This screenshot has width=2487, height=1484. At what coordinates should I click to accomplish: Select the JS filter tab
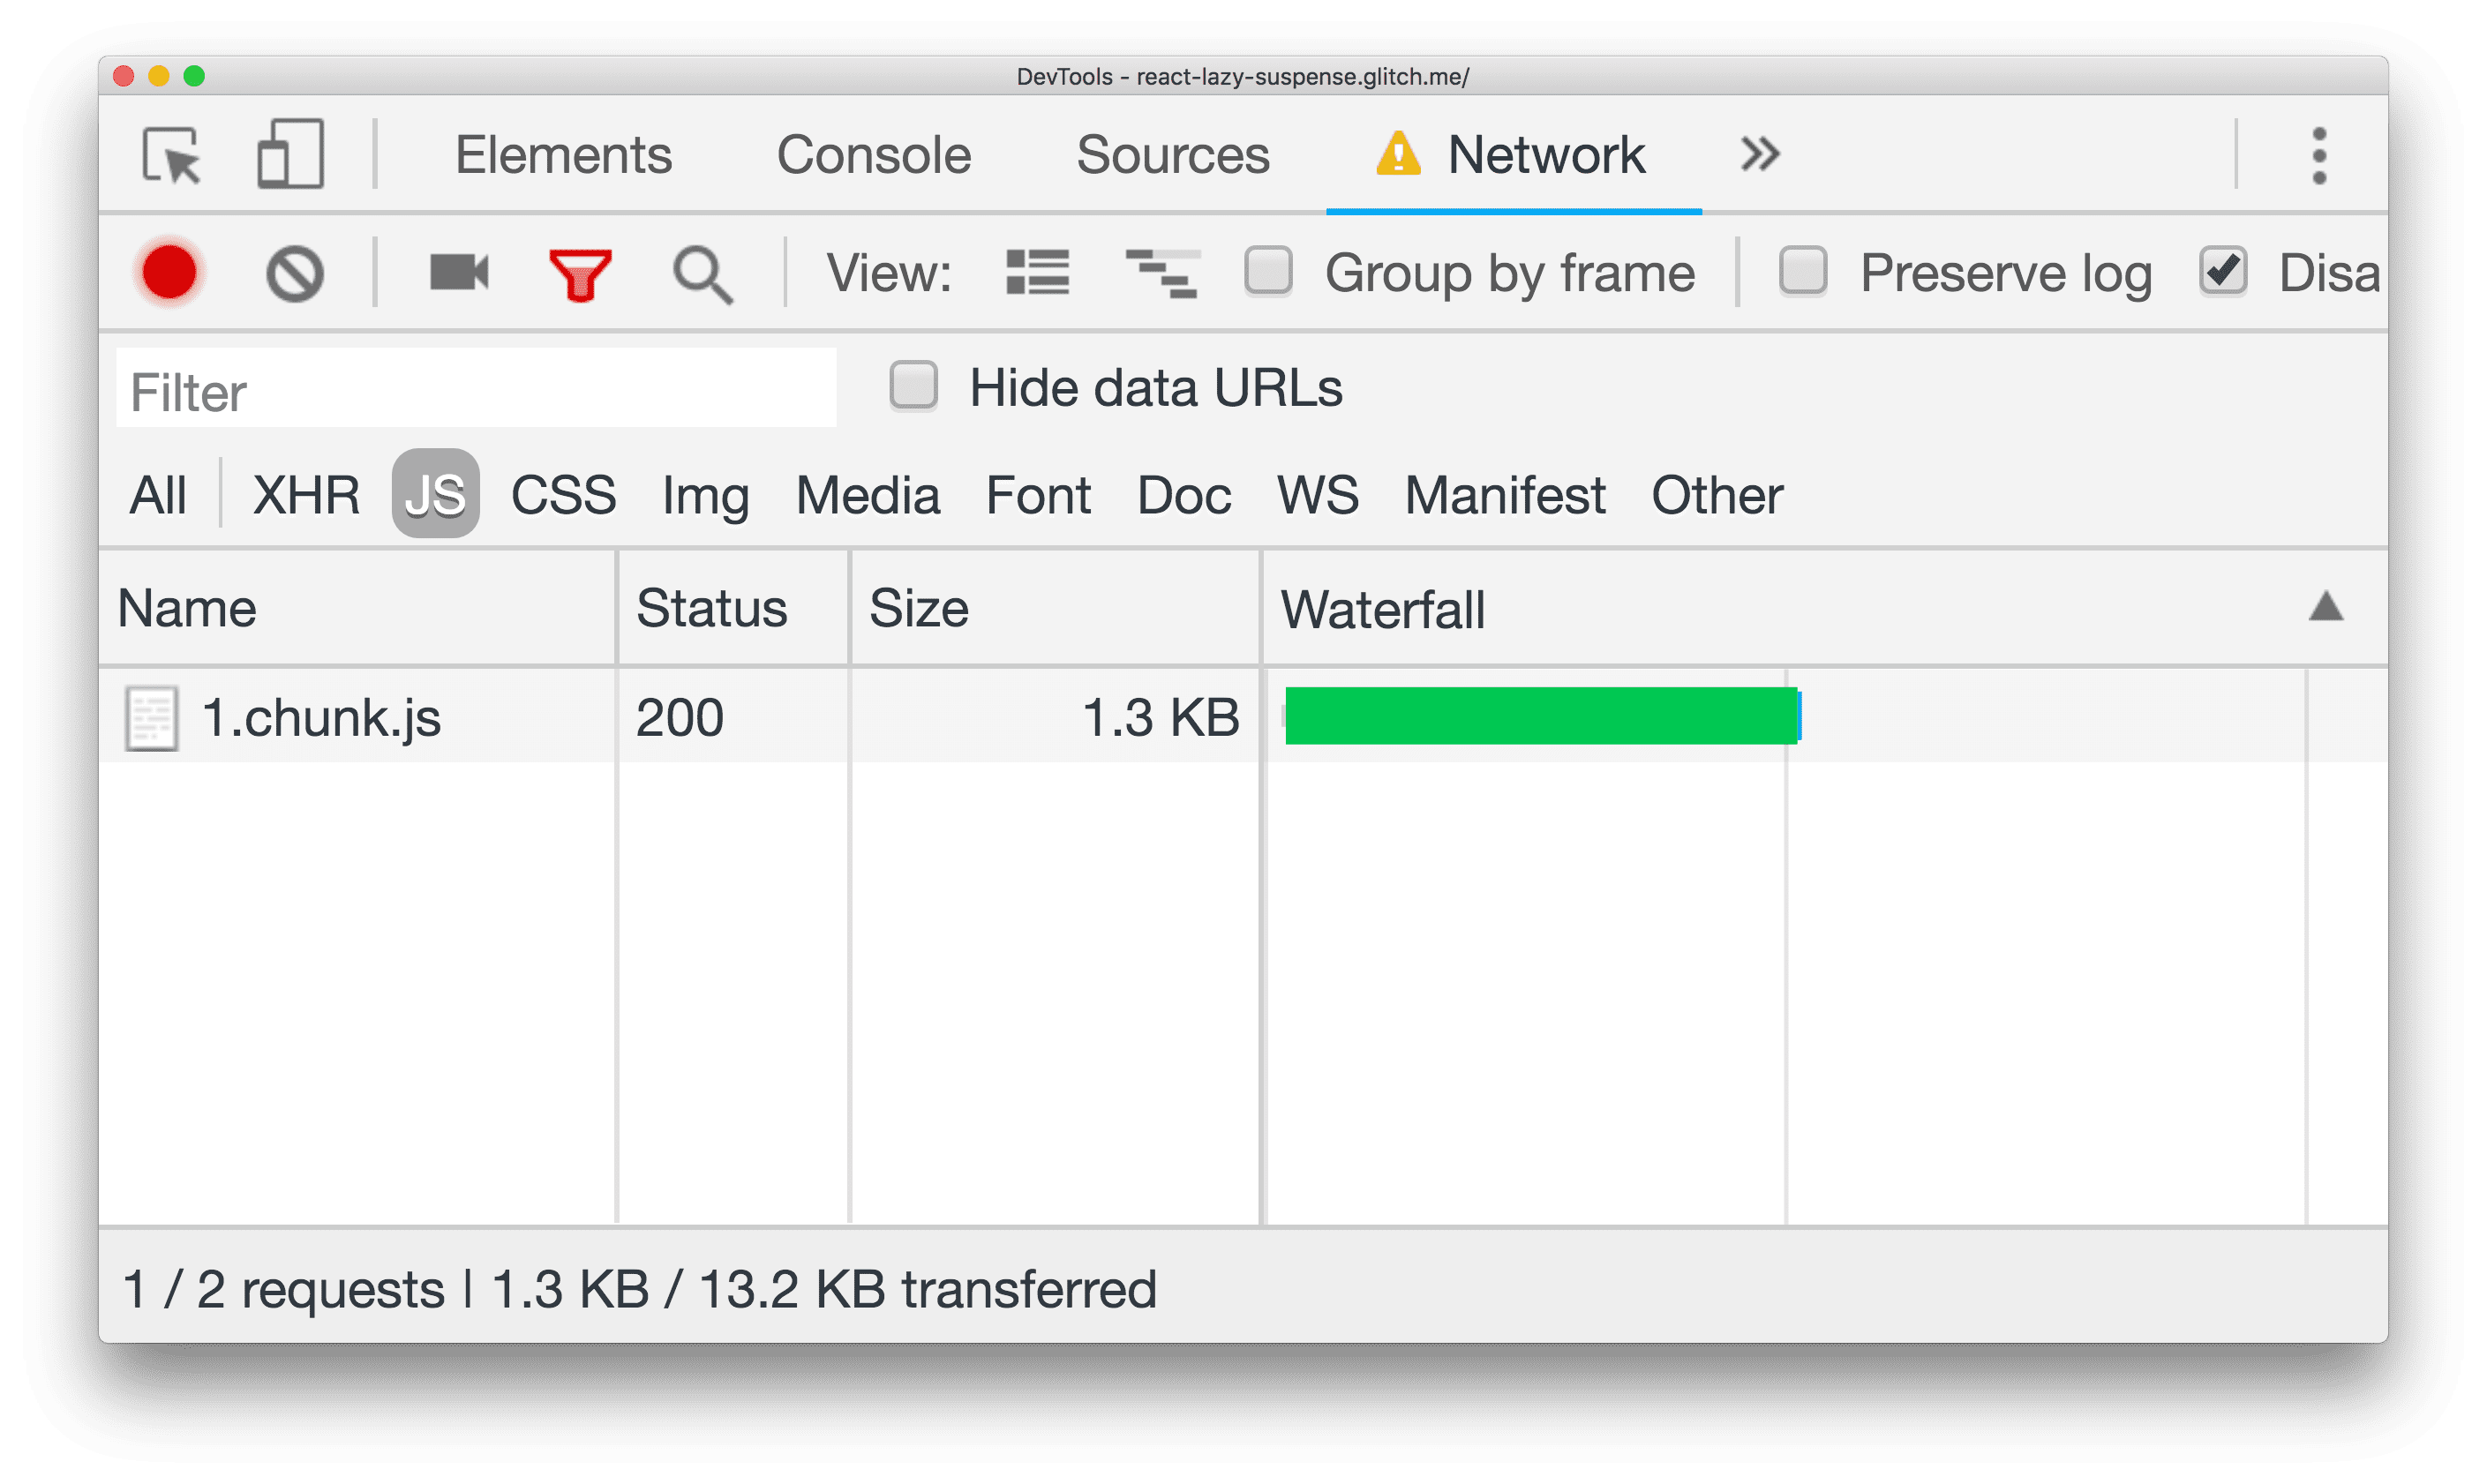(438, 491)
